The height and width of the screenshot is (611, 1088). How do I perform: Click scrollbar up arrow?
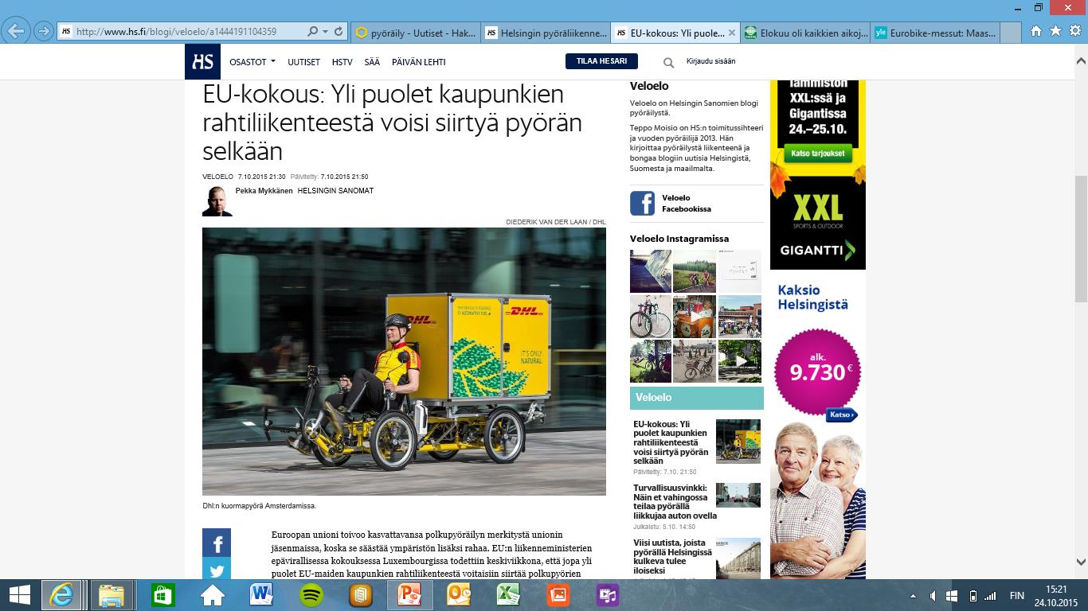(1081, 60)
